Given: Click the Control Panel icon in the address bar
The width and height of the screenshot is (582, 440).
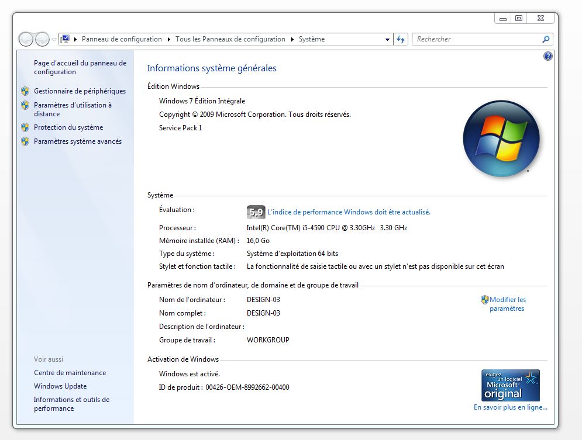Looking at the screenshot, I should tap(67, 39).
